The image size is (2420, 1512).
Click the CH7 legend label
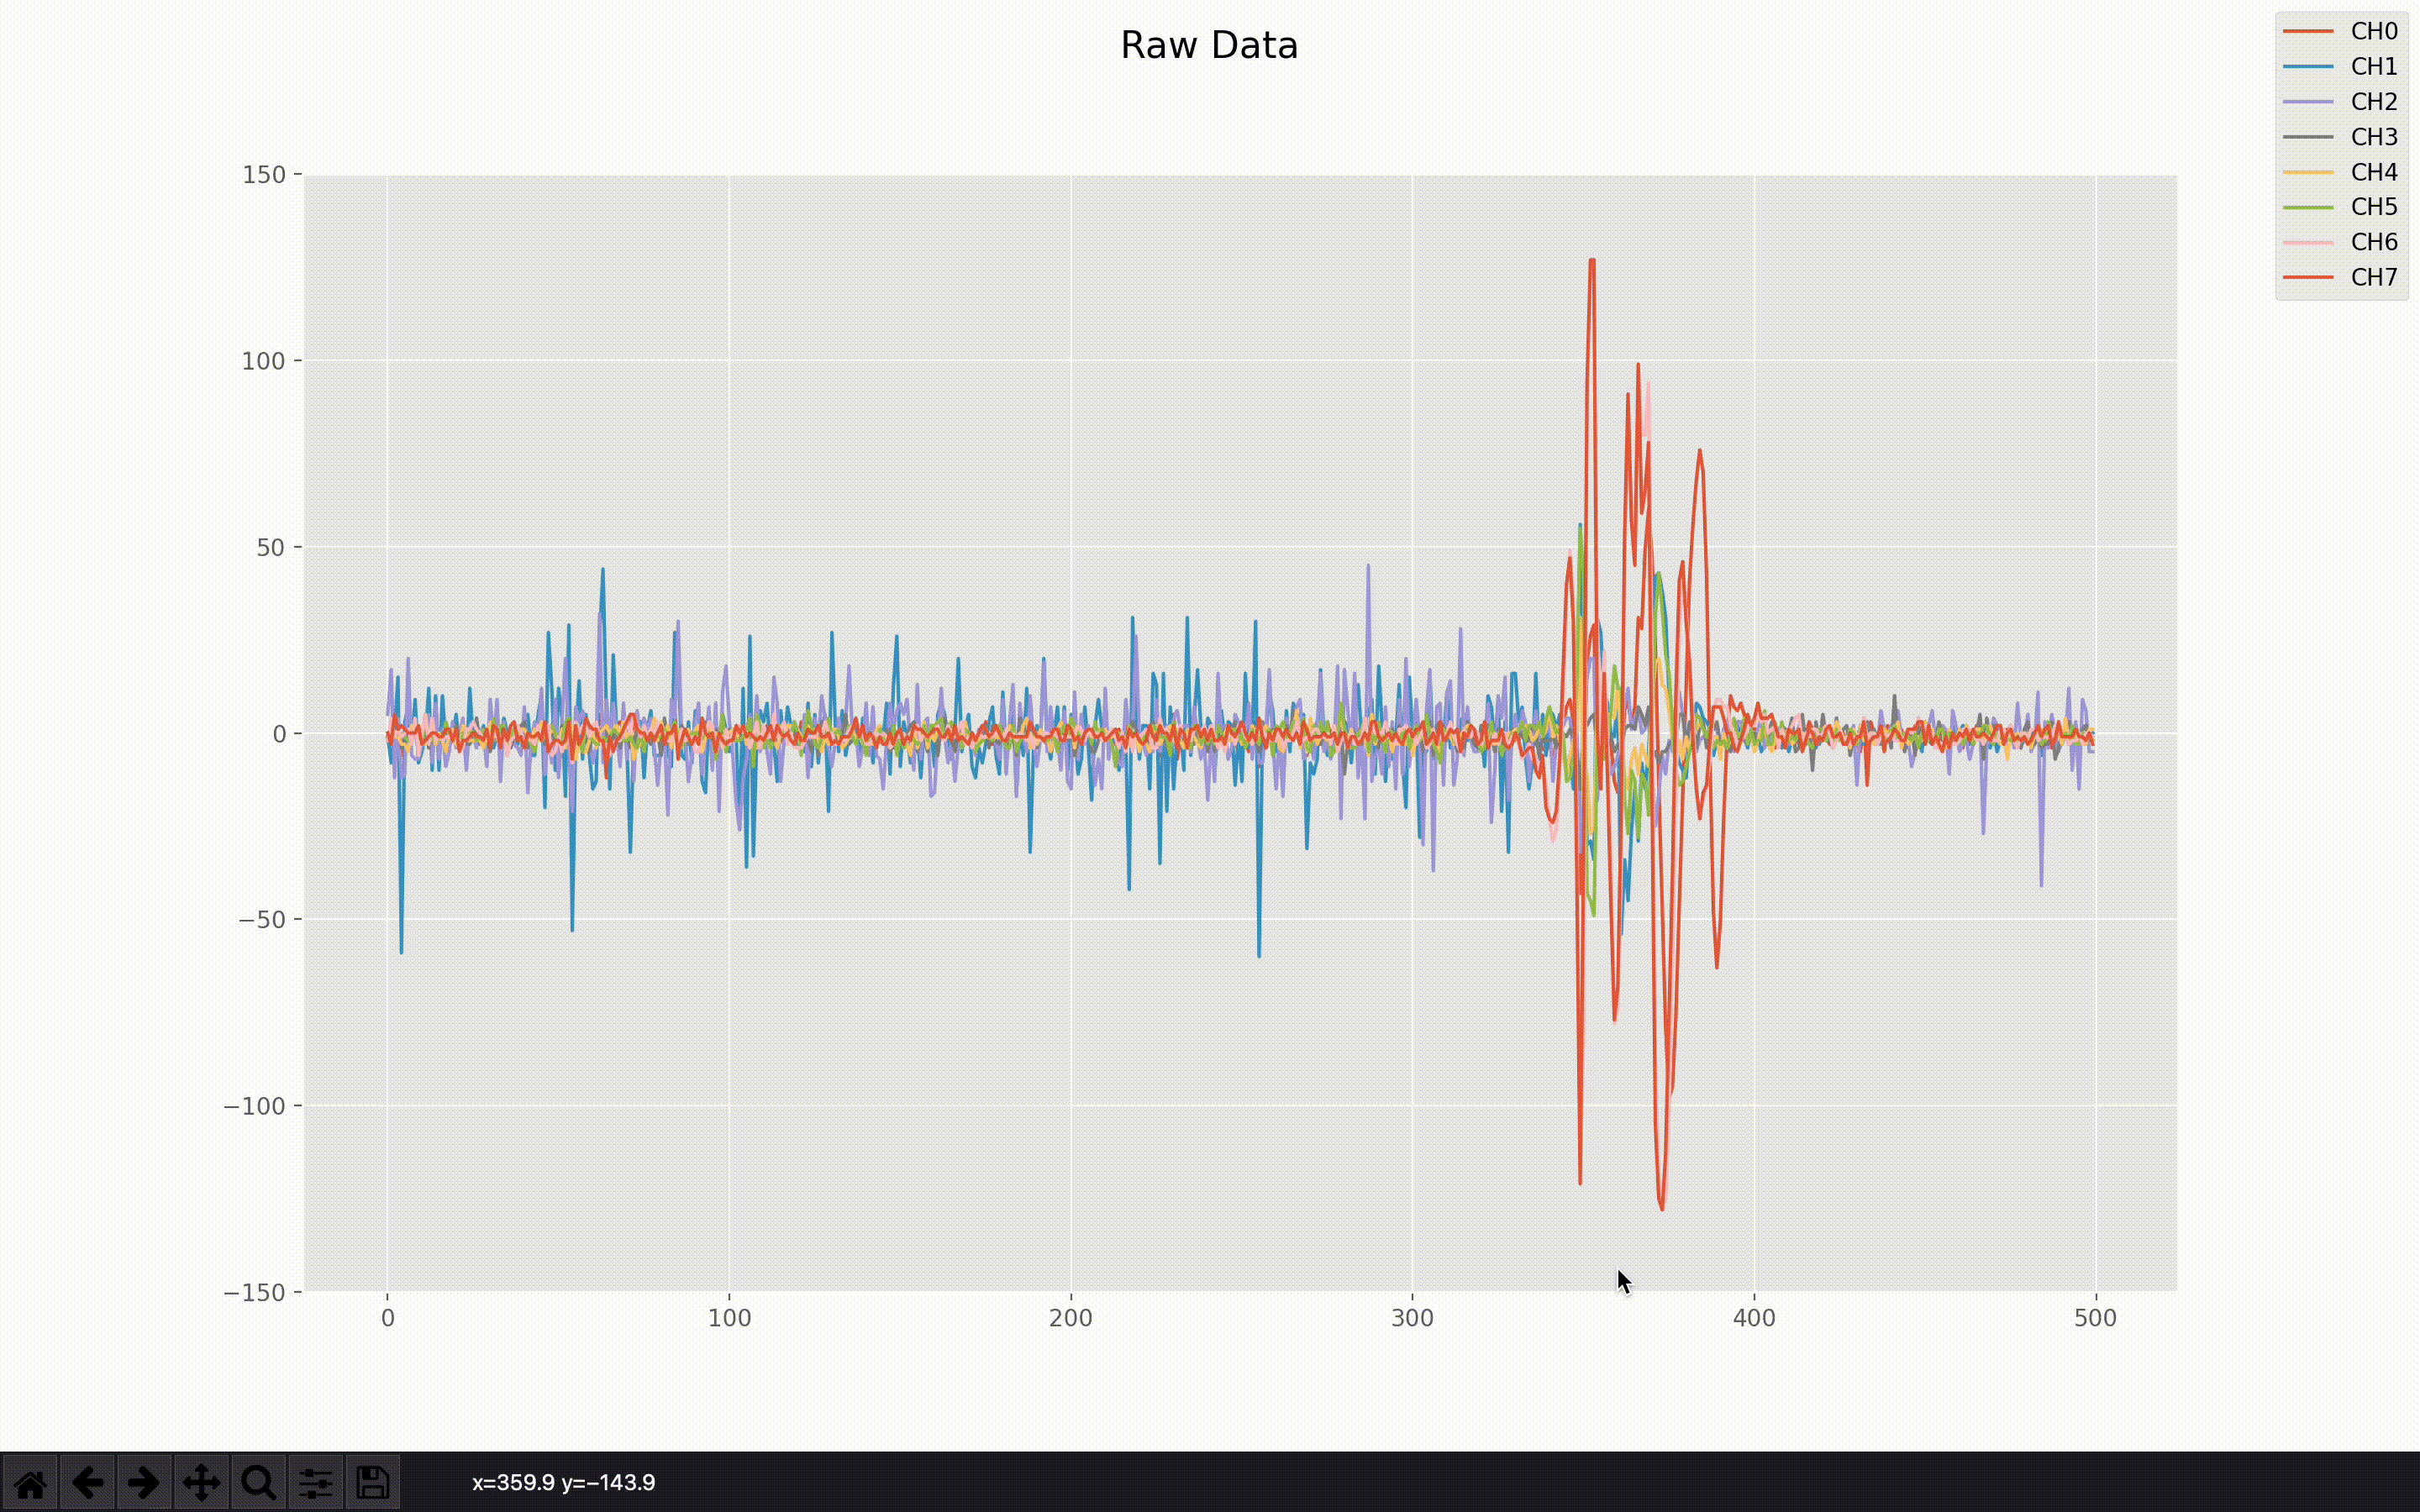coord(2373,277)
